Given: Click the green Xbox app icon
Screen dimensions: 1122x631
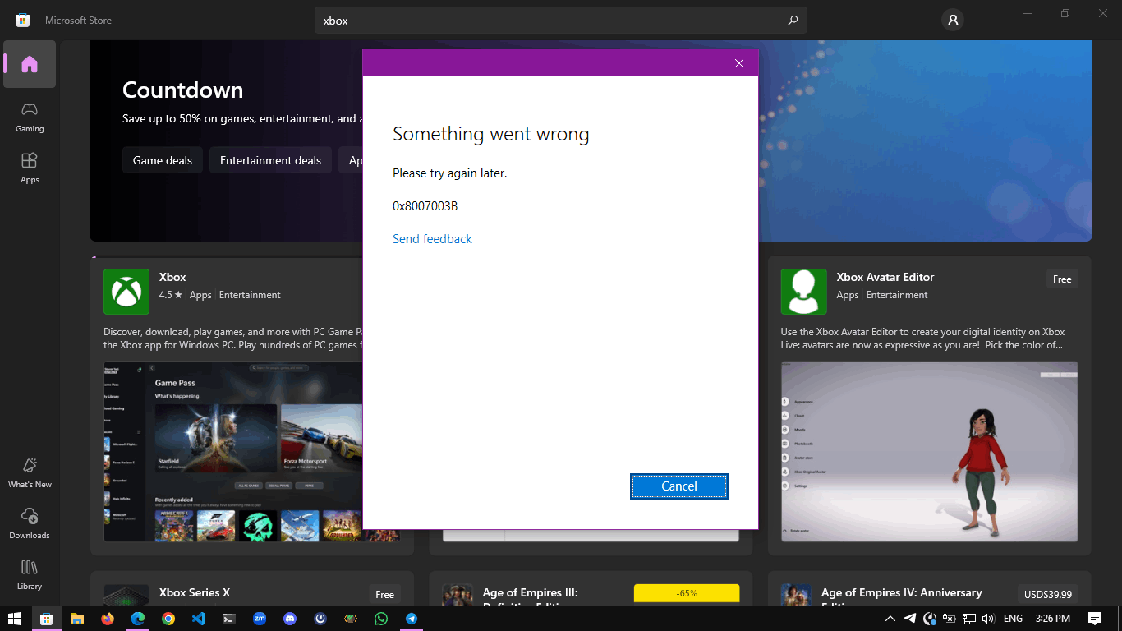Looking at the screenshot, I should tap(126, 292).
